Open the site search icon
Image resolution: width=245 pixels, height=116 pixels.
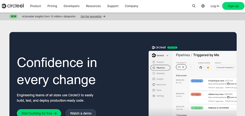coord(194,6)
